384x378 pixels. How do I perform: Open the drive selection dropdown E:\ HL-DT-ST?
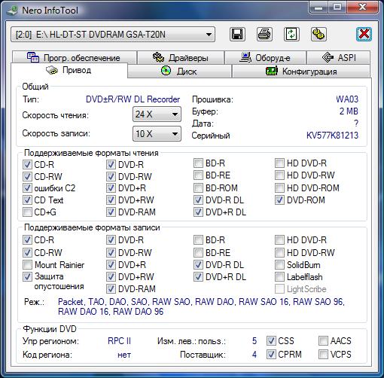[x=113, y=35]
